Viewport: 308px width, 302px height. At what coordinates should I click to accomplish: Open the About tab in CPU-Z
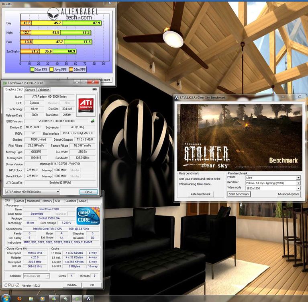[x=82, y=201]
